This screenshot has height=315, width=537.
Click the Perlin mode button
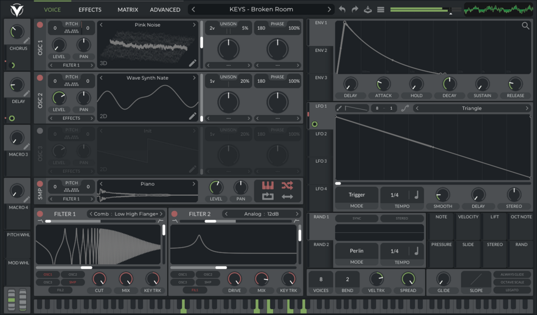click(x=356, y=251)
